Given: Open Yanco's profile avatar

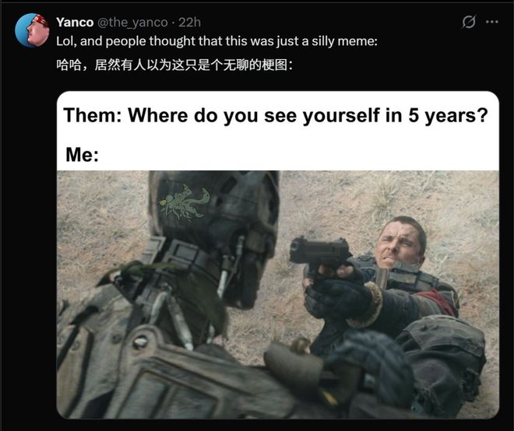Looking at the screenshot, I should [30, 30].
